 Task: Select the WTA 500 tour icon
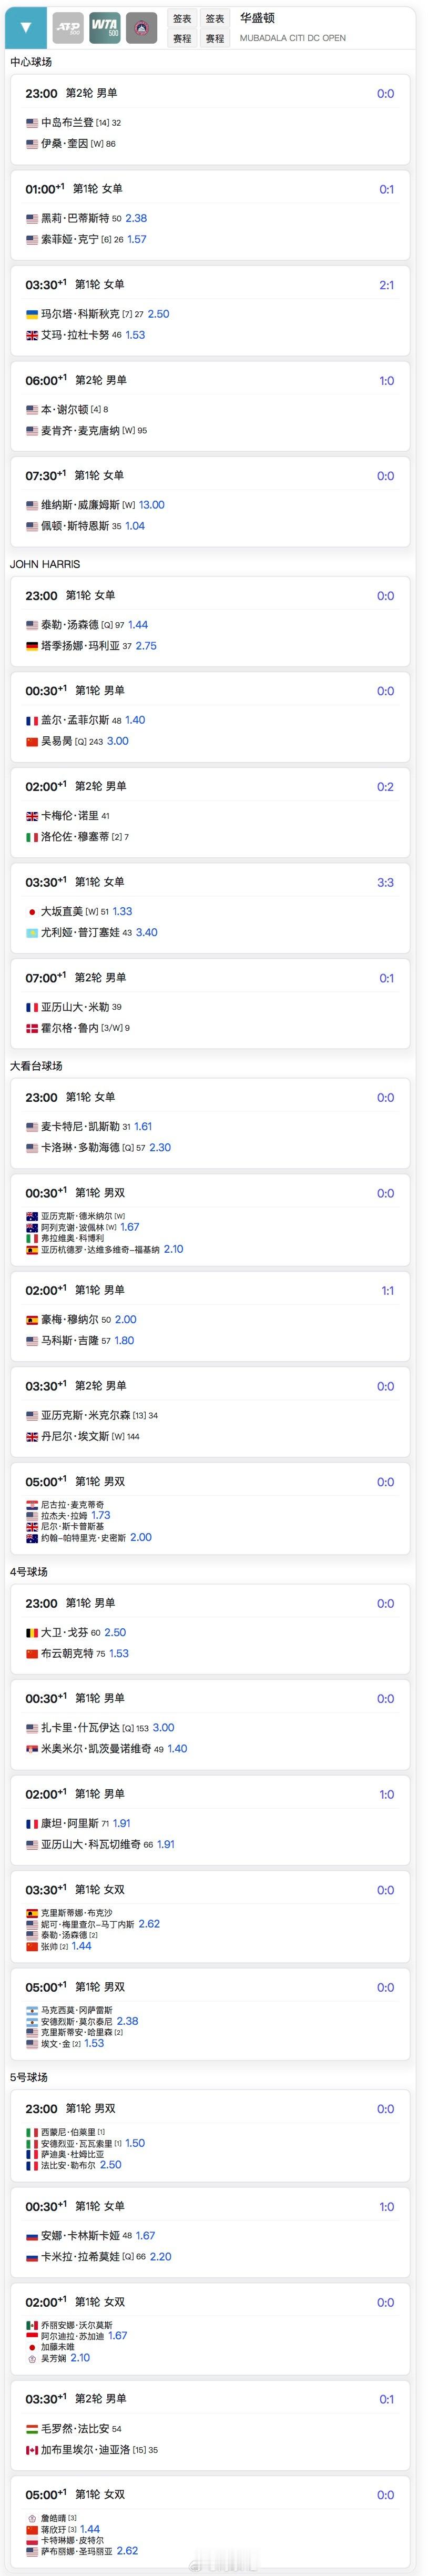(104, 28)
